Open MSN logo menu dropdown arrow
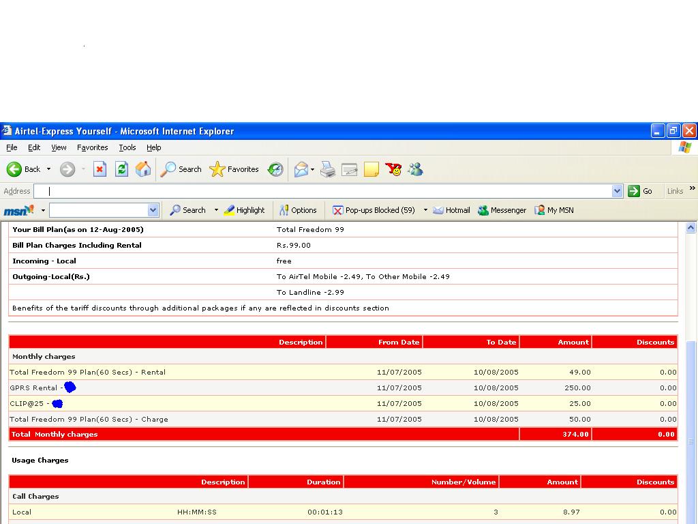The image size is (698, 524). tap(43, 210)
